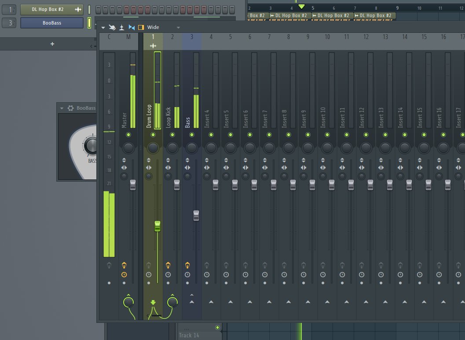Click the Drum Loop volume fader
465x340 pixels.
click(x=157, y=226)
